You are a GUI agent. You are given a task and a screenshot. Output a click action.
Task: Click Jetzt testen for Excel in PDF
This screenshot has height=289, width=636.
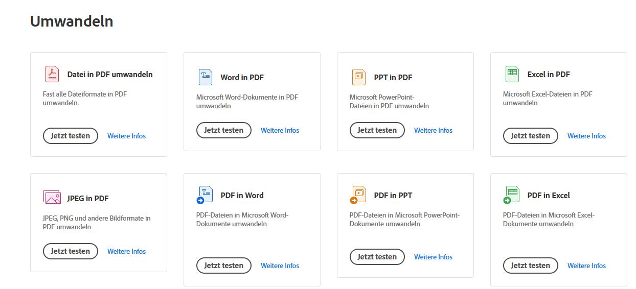coord(531,136)
